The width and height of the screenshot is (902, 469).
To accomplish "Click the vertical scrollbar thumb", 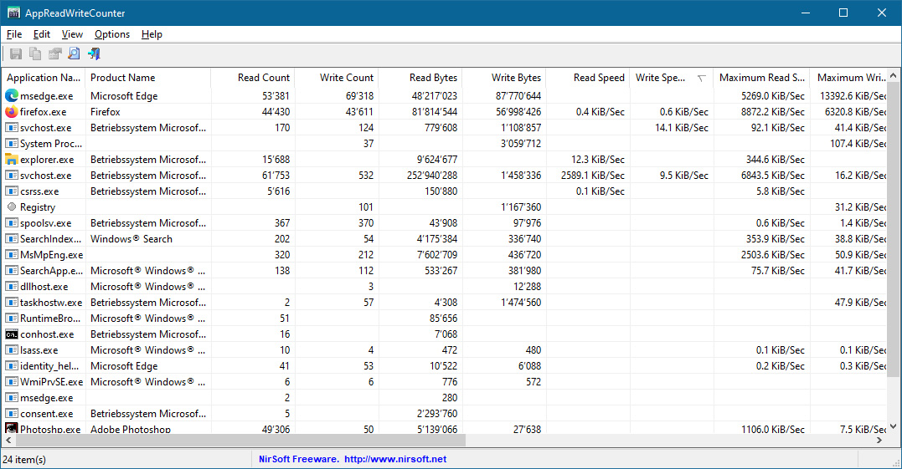I will pyautogui.click(x=893, y=230).
